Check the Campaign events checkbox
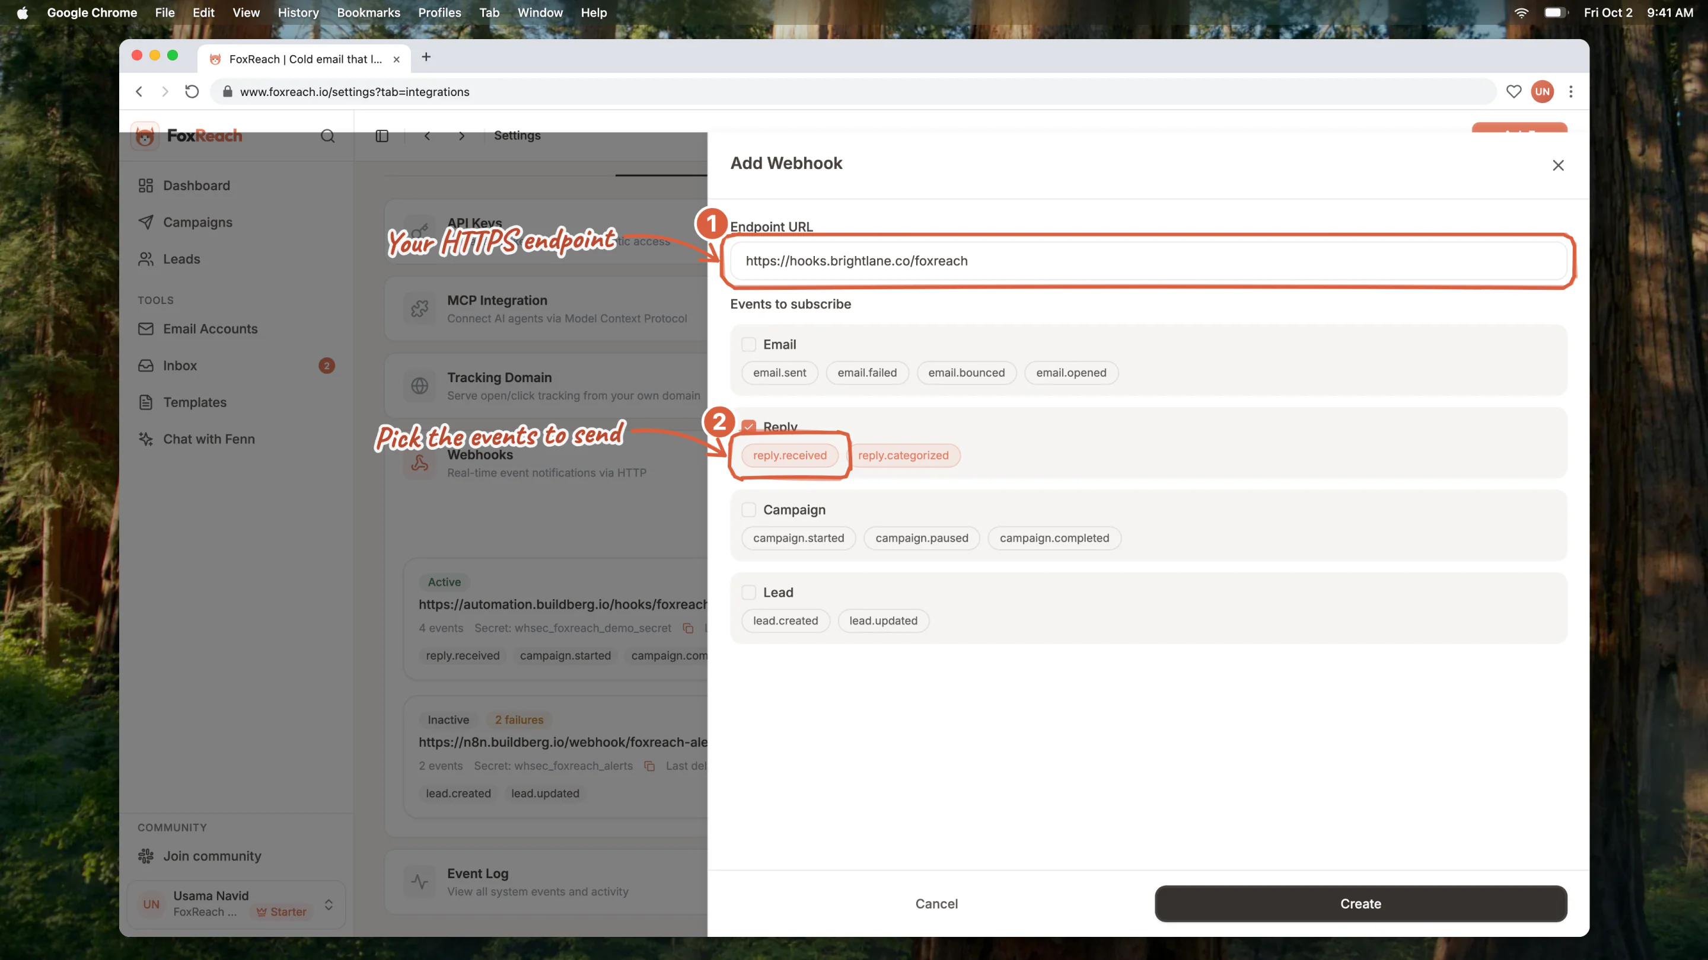Viewport: 1708px width, 960px height. 748,510
